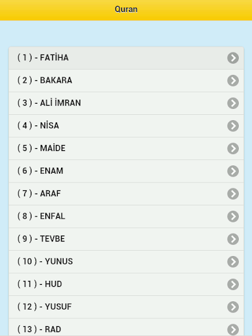Image resolution: width=252 pixels, height=336 pixels.
Task: Select the (4) - NİSA entry
Action: pyautogui.click(x=126, y=126)
